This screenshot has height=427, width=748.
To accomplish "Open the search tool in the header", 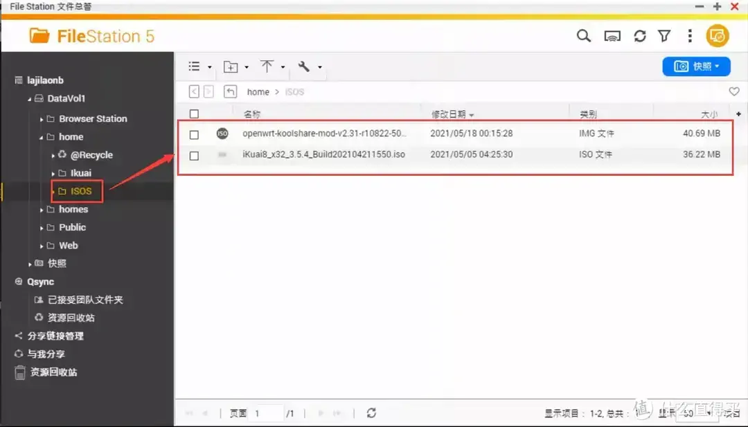I will [584, 35].
